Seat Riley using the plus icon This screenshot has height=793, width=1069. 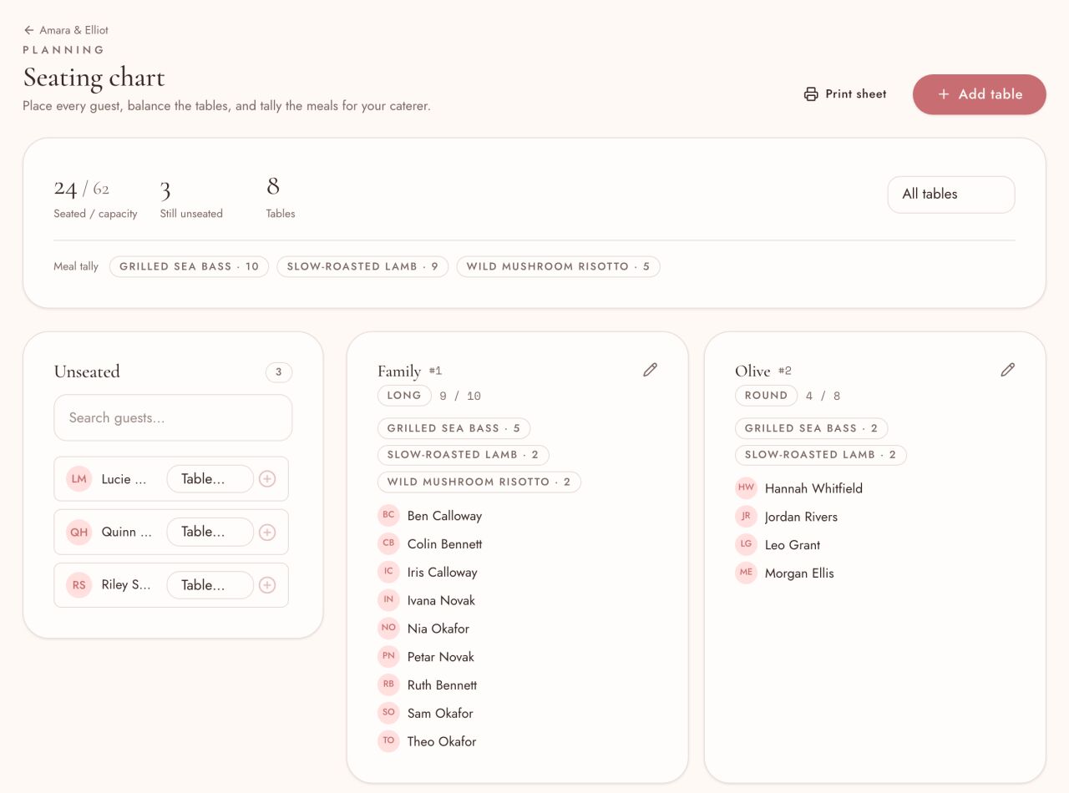pyautogui.click(x=267, y=585)
